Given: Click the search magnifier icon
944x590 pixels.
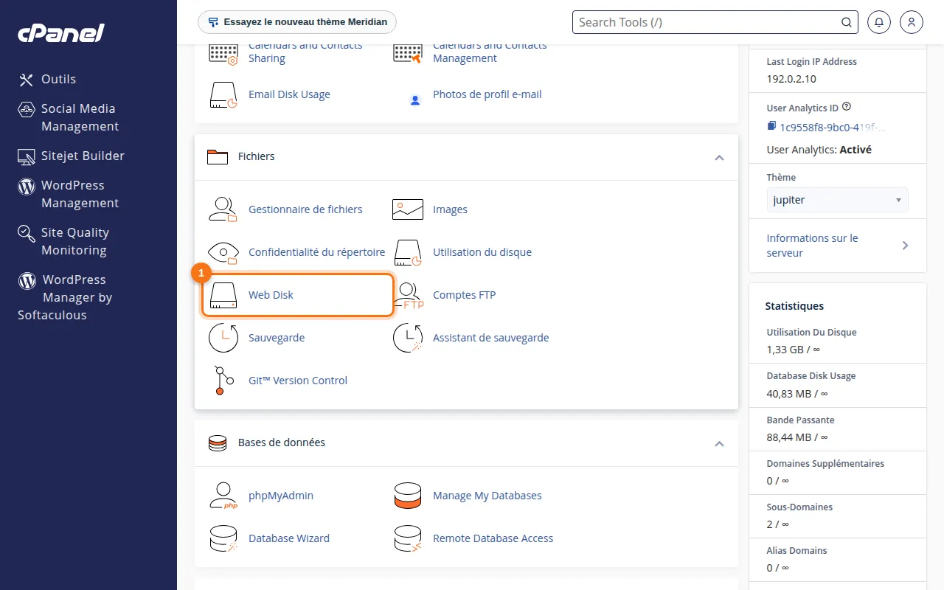Looking at the screenshot, I should (847, 22).
